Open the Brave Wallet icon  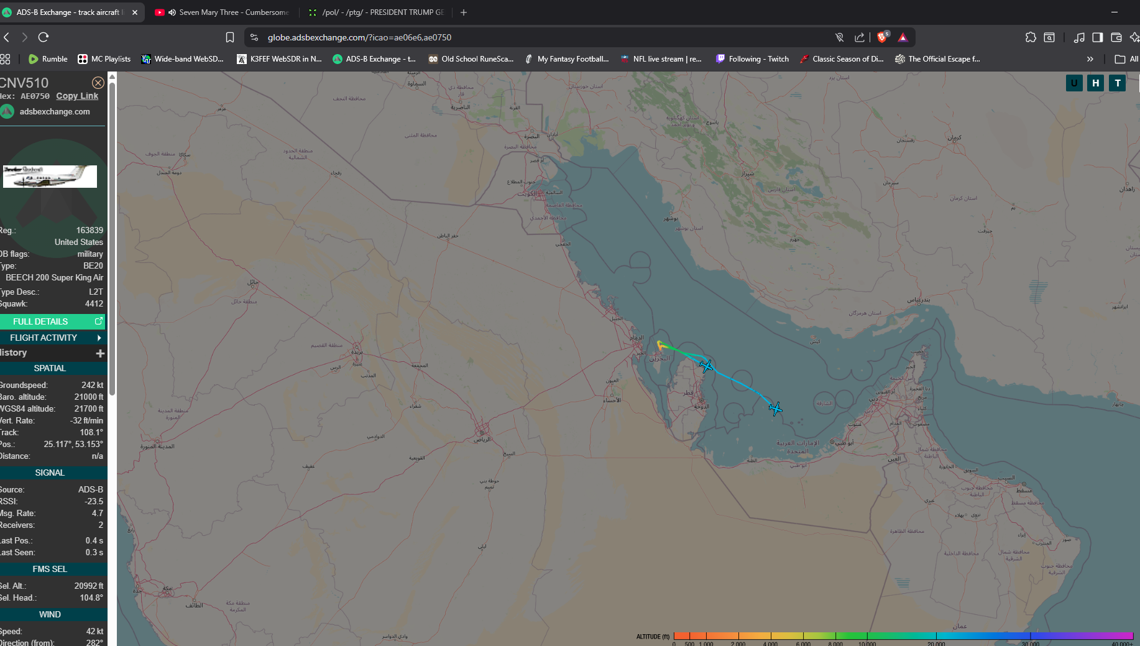1116,37
